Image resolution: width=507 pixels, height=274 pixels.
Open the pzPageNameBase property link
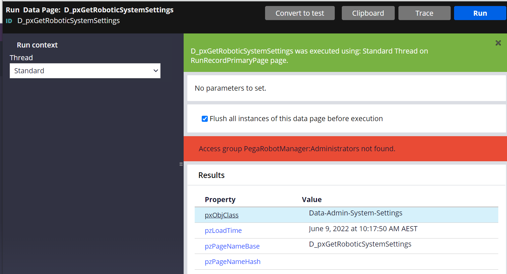click(232, 246)
